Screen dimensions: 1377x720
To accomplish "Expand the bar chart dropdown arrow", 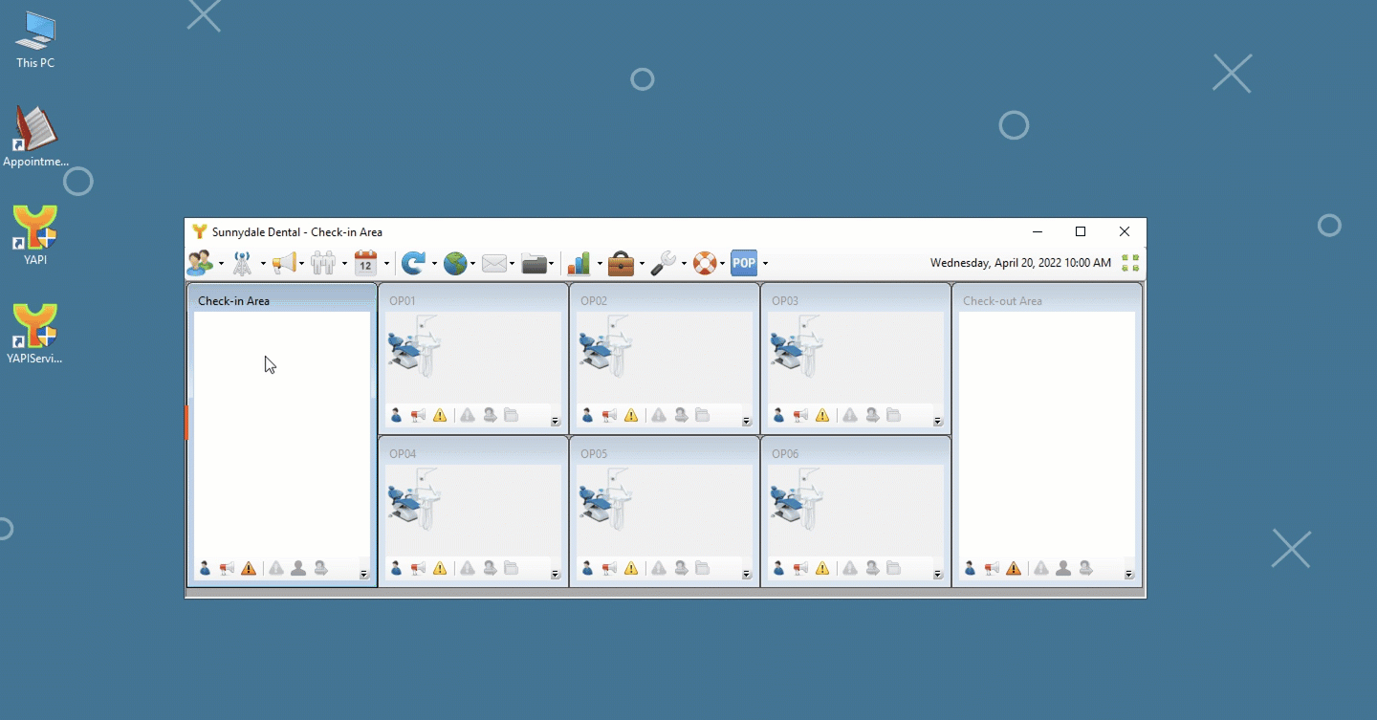I will tap(600, 264).
